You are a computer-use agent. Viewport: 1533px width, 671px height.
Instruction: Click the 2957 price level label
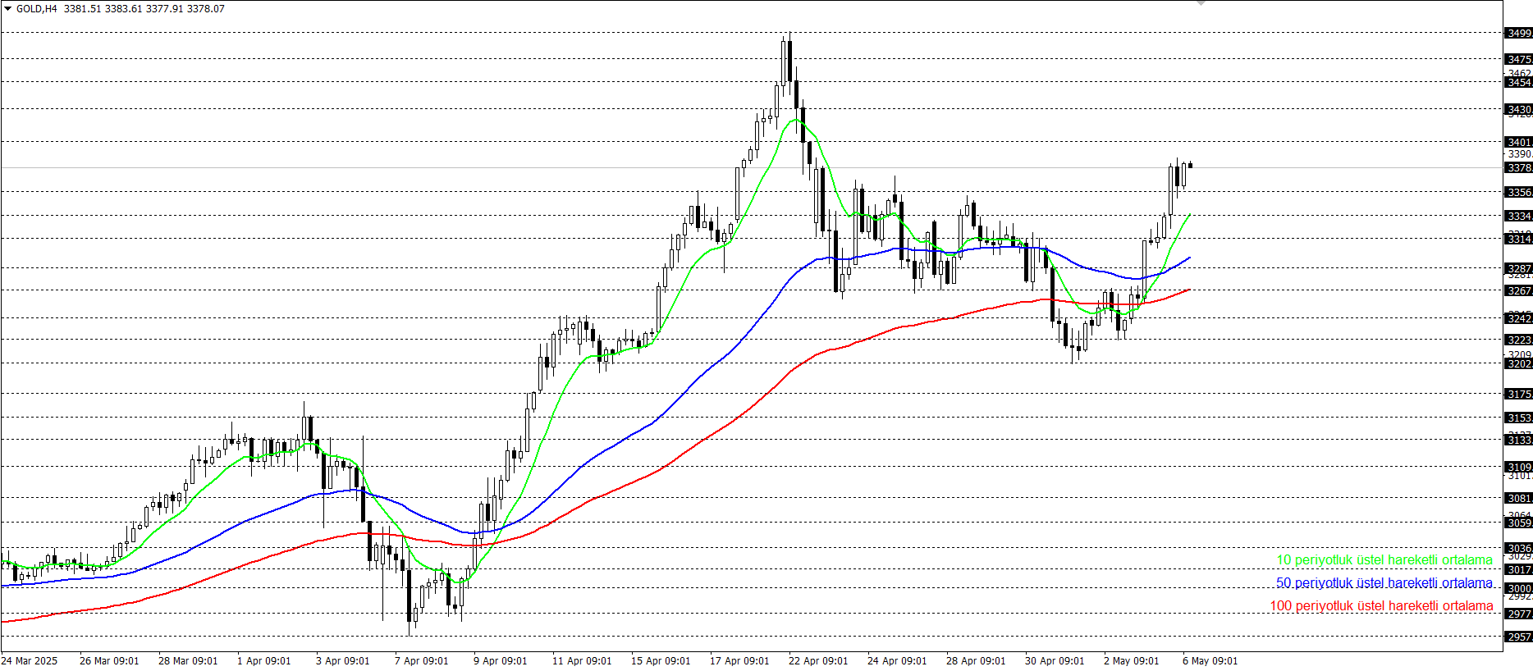coord(1518,637)
